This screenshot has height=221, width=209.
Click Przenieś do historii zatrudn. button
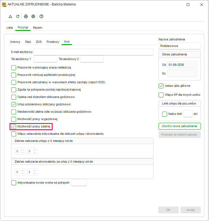click(x=180, y=135)
